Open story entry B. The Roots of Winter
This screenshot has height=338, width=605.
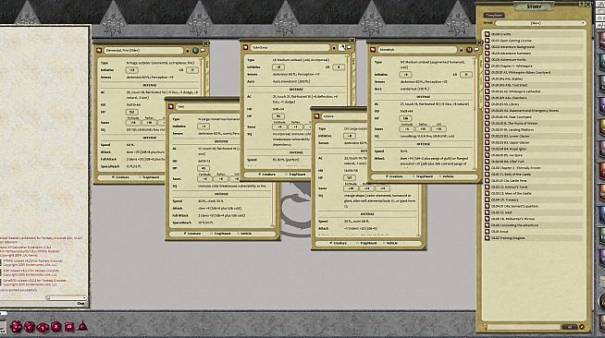click(x=514, y=123)
